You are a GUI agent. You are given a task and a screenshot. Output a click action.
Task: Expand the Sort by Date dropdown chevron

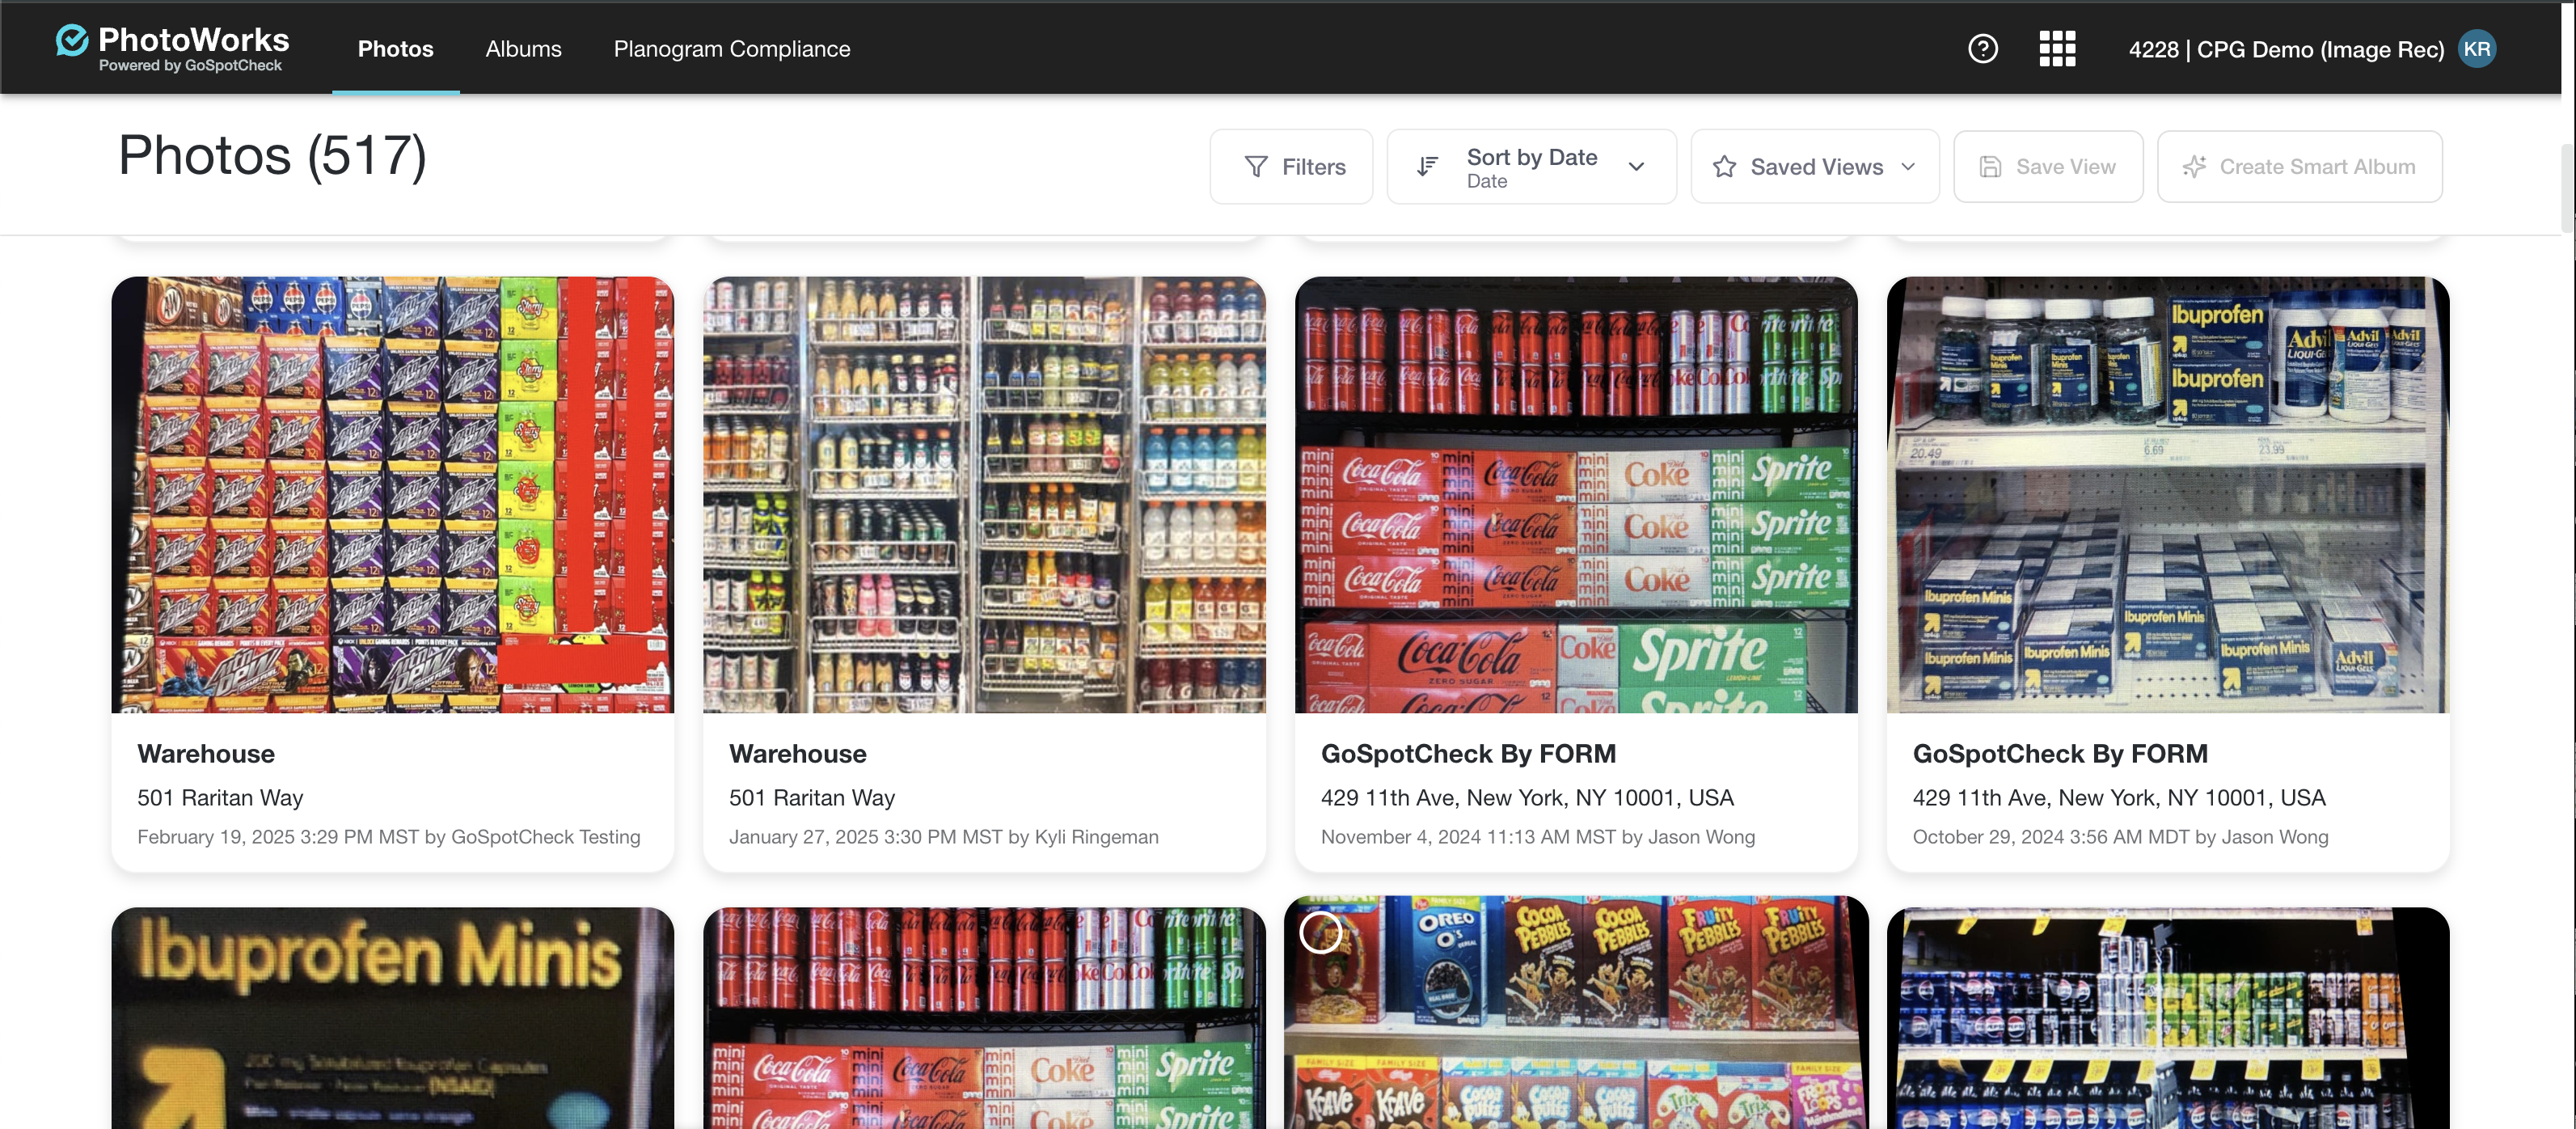[1636, 167]
